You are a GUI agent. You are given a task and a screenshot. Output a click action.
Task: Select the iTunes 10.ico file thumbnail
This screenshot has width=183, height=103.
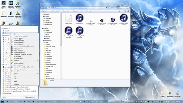click(x=79, y=18)
